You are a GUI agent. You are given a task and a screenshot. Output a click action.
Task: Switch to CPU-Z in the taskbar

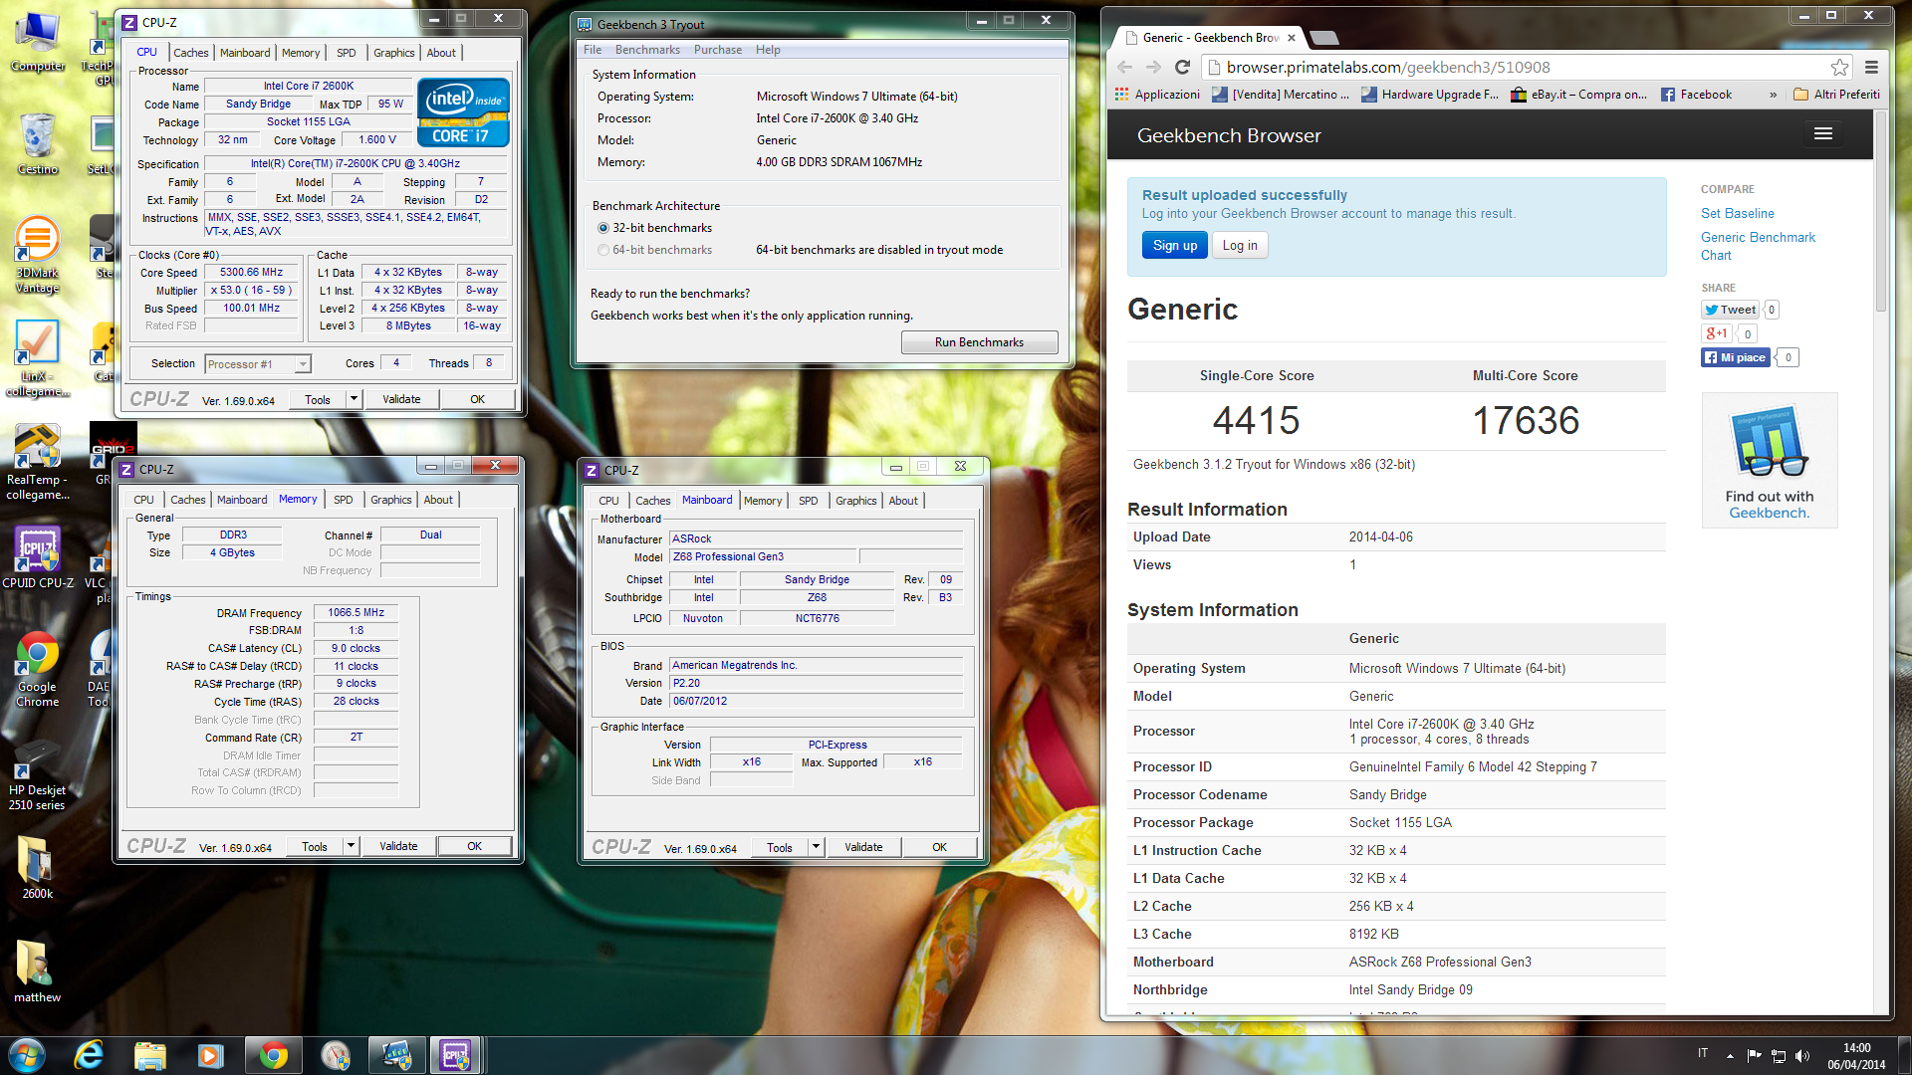pyautogui.click(x=456, y=1055)
